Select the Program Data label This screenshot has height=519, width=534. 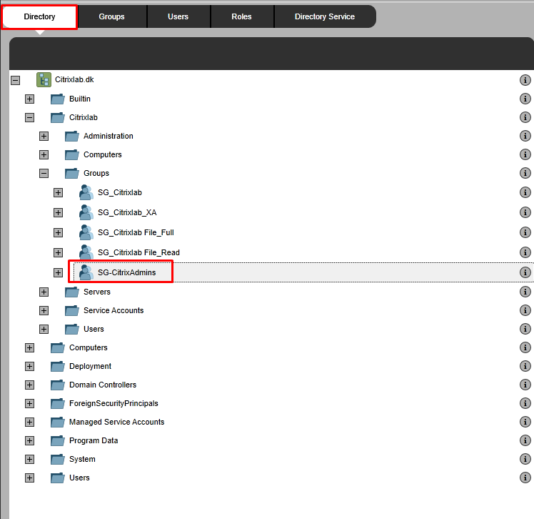pyautogui.click(x=94, y=440)
